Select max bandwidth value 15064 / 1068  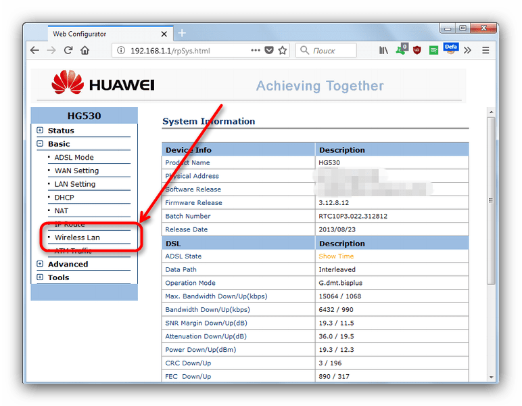[340, 296]
